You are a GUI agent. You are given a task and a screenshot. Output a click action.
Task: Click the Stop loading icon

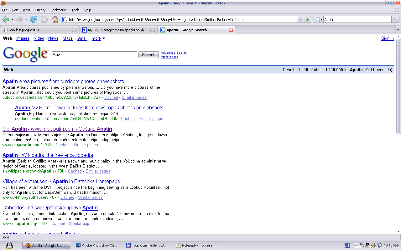click(x=44, y=19)
